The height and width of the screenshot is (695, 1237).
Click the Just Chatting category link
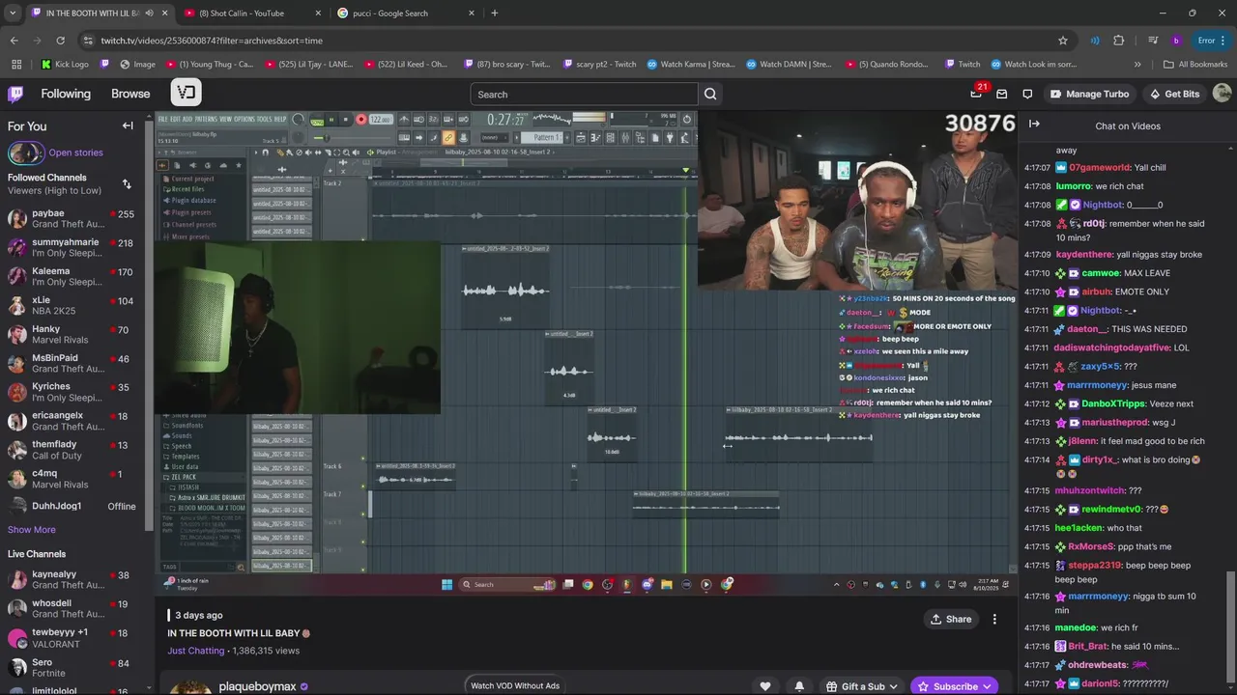(x=196, y=651)
